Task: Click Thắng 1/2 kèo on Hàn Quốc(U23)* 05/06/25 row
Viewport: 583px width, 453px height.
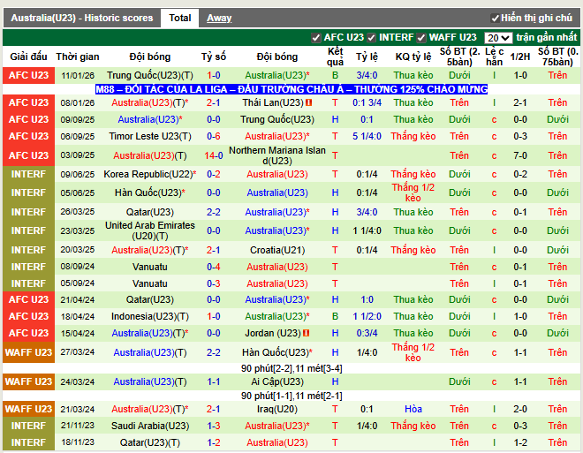Action: 413,193
